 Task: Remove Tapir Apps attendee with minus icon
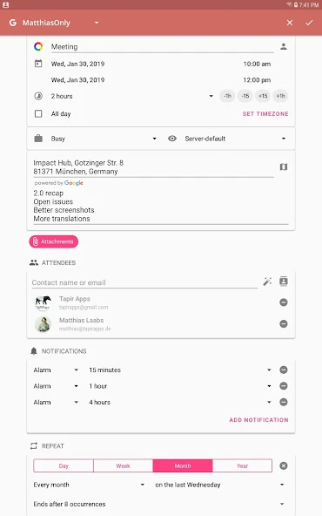pyautogui.click(x=284, y=302)
